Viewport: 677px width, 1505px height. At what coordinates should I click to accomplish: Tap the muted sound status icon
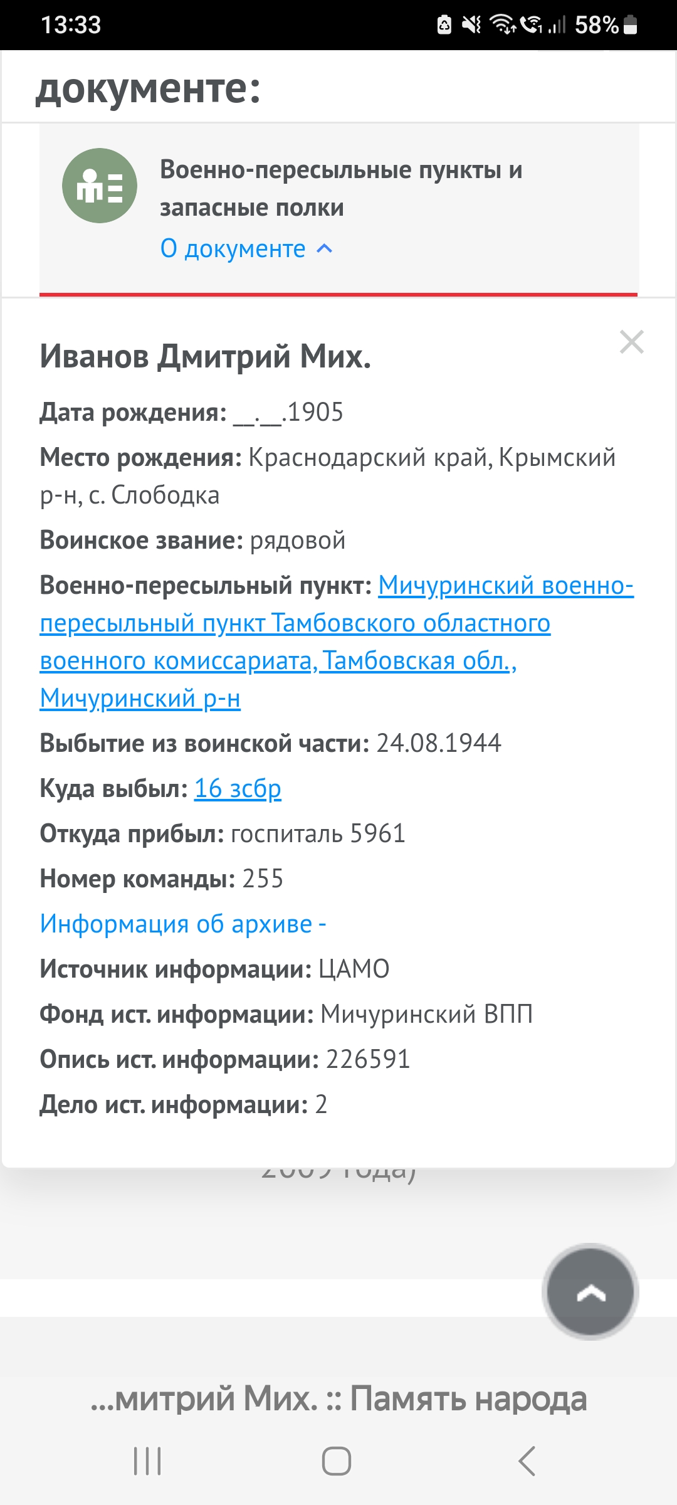click(x=471, y=25)
